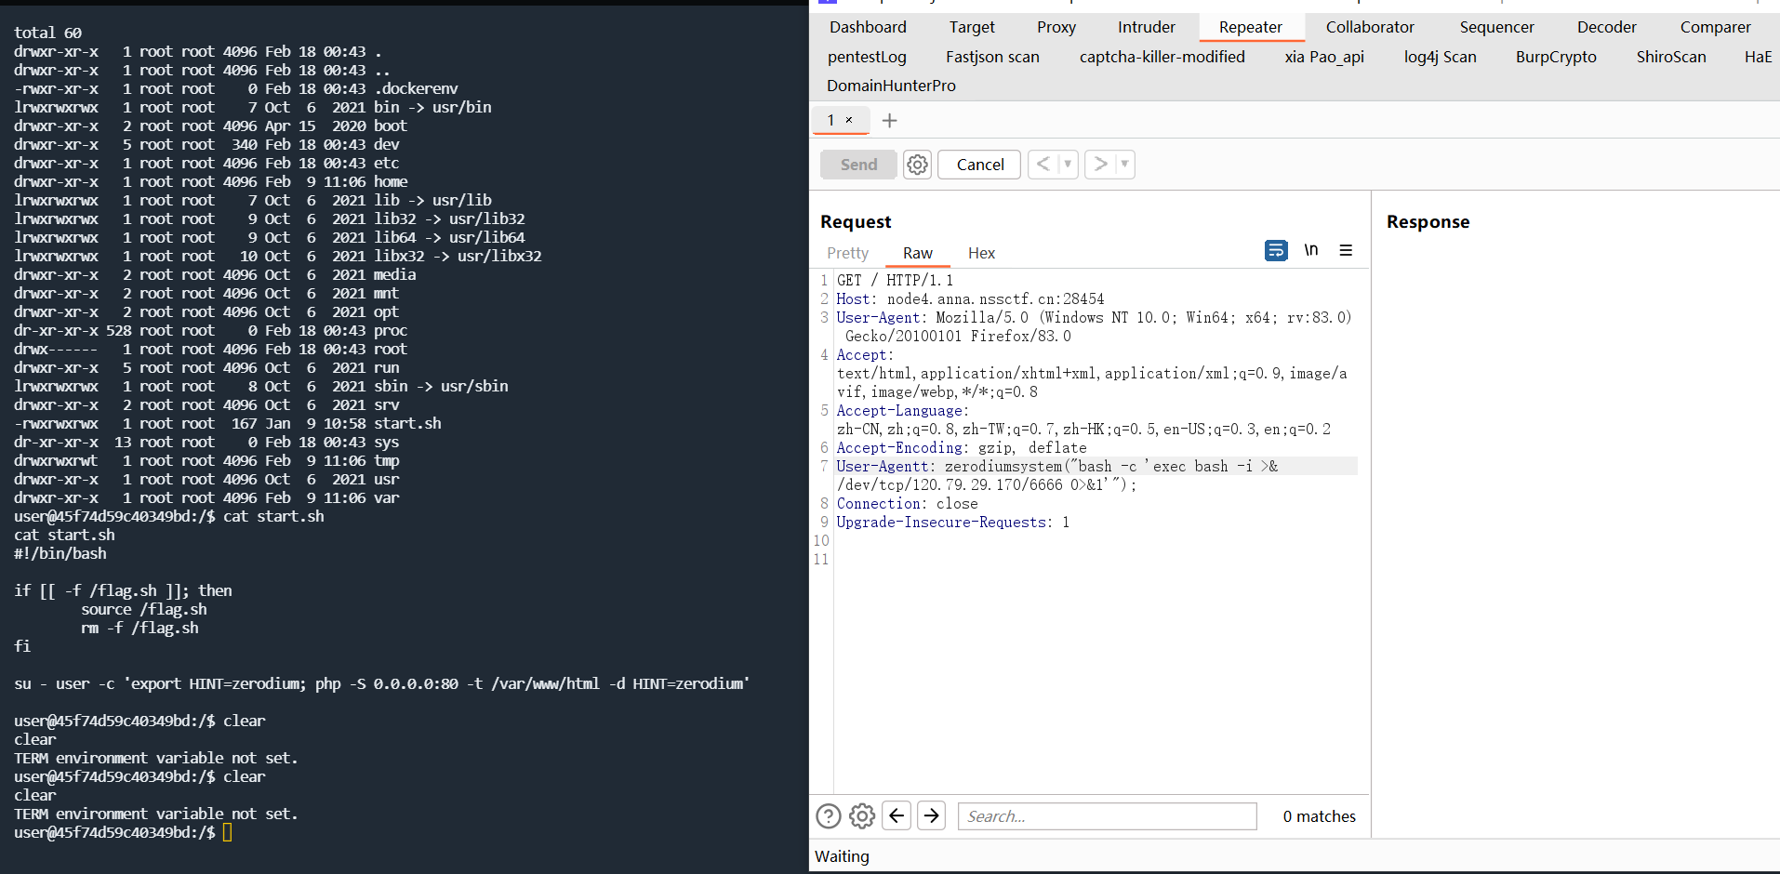Click '#!/bin/bash' line in terminal
The width and height of the screenshot is (1780, 874).
[x=60, y=553]
